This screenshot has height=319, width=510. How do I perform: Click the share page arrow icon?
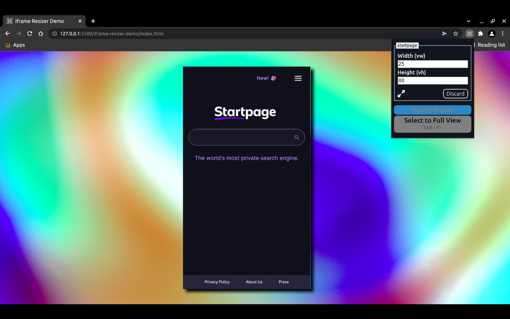[x=444, y=33]
